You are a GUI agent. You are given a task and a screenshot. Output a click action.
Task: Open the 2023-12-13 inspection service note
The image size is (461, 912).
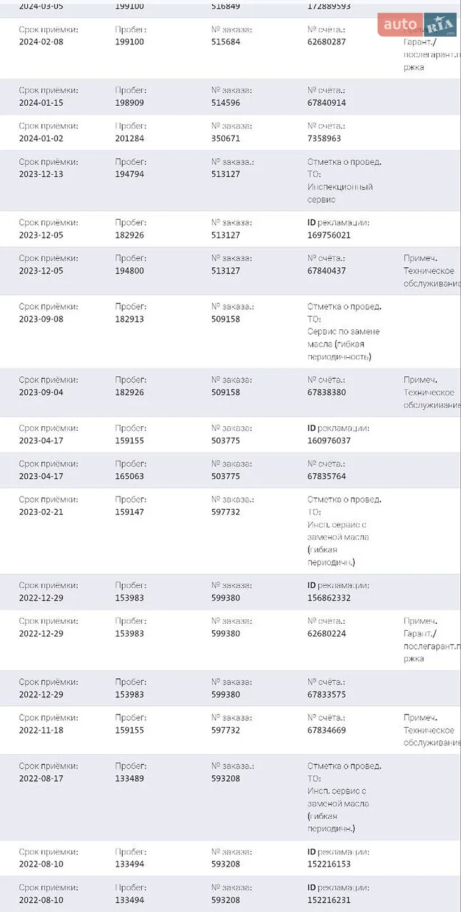click(344, 180)
